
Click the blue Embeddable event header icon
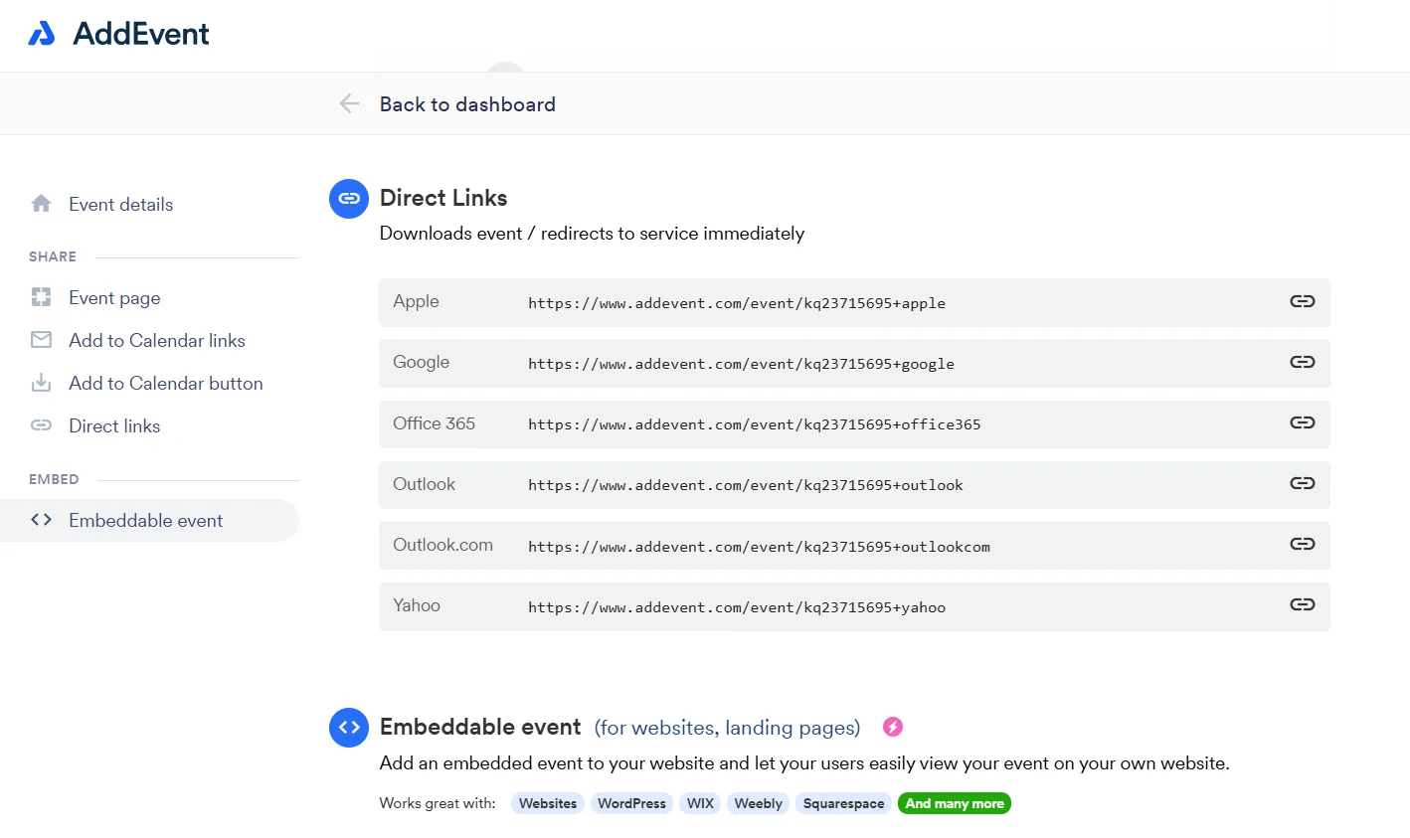coord(349,728)
